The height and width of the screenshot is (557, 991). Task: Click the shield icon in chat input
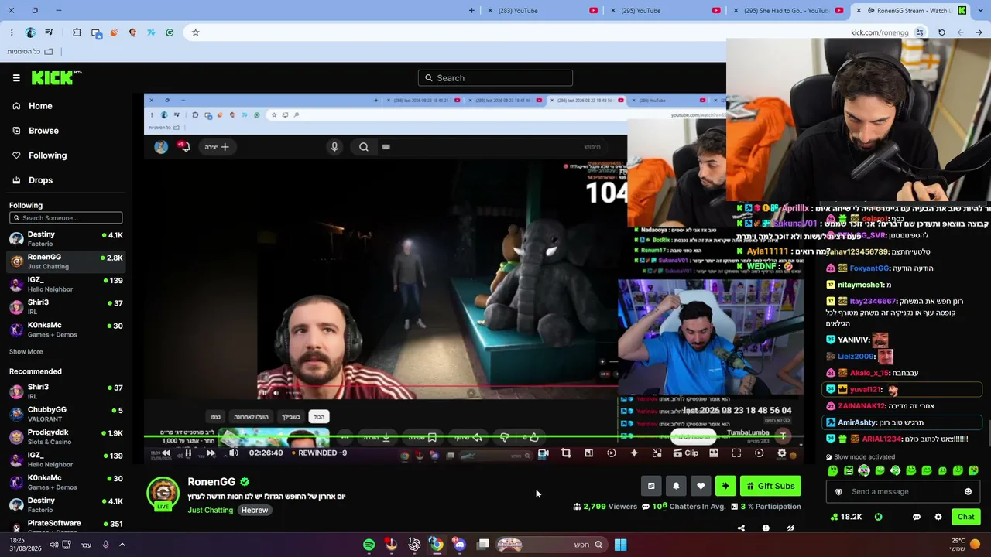838,492
